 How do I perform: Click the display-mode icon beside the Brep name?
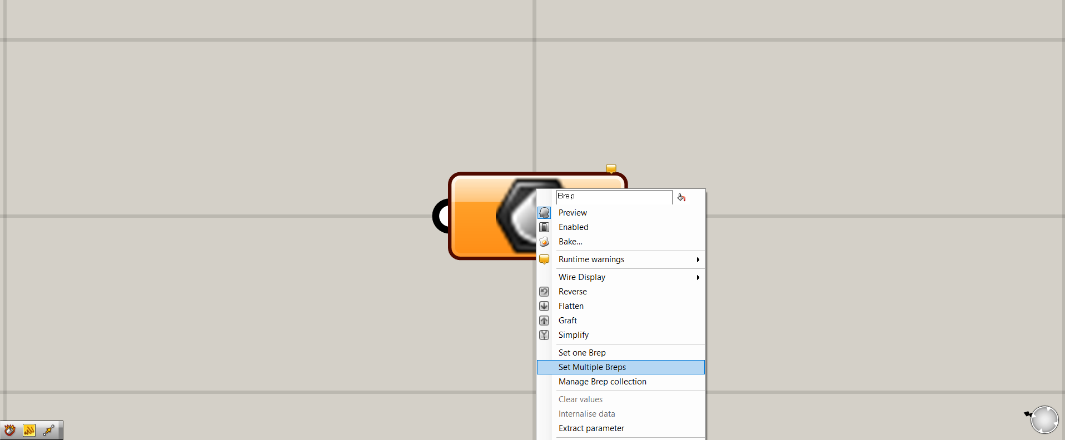681,197
